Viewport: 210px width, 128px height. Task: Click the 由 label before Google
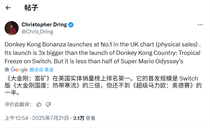click(x=7, y=70)
